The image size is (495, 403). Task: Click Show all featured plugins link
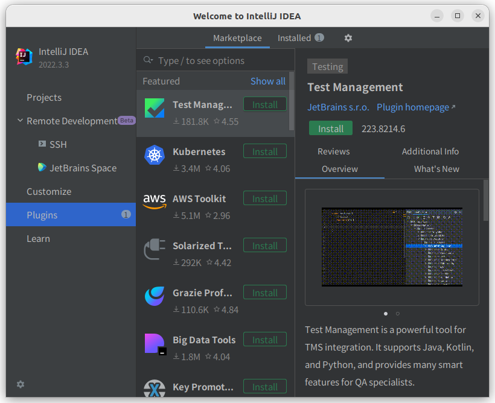(x=268, y=81)
